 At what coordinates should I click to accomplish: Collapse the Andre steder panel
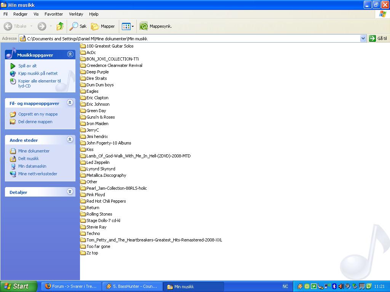pyautogui.click(x=70, y=139)
